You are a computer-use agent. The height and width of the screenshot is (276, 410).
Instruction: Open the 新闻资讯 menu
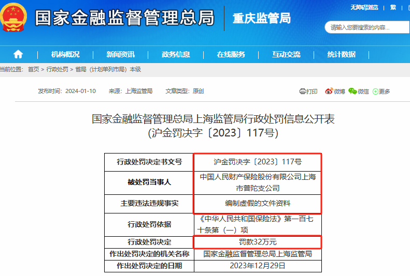[x=120, y=54]
